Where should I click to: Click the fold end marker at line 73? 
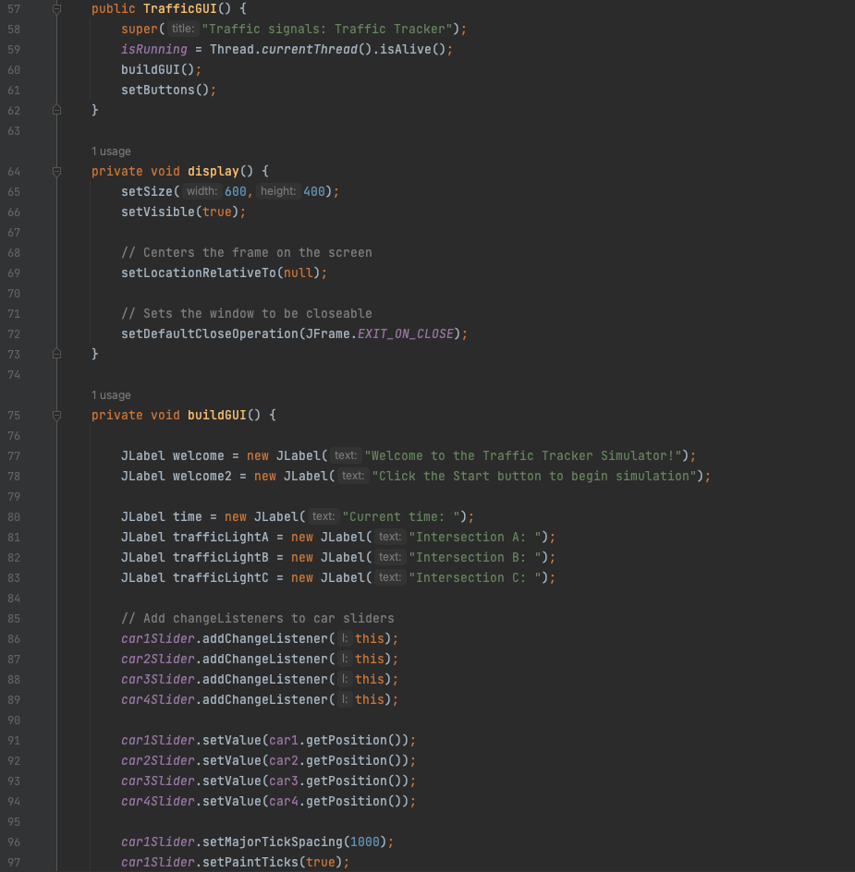[56, 355]
